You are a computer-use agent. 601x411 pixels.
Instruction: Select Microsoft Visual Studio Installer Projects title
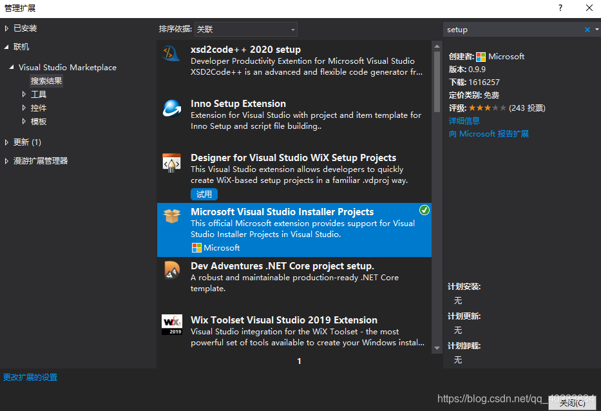[283, 212]
